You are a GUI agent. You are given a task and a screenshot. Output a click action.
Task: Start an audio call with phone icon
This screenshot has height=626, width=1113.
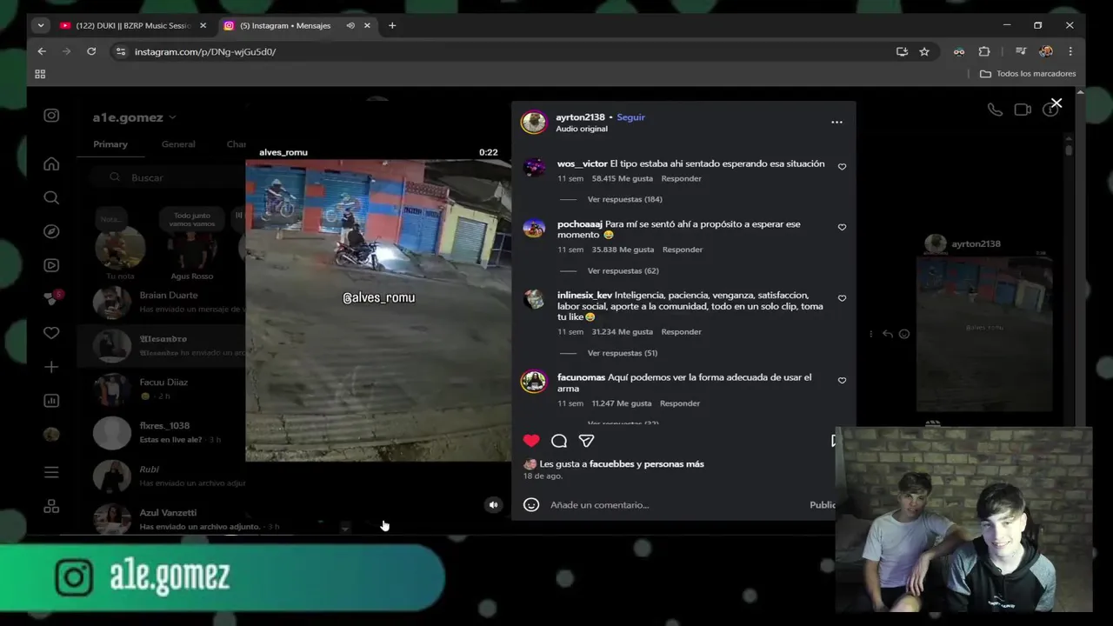click(995, 110)
